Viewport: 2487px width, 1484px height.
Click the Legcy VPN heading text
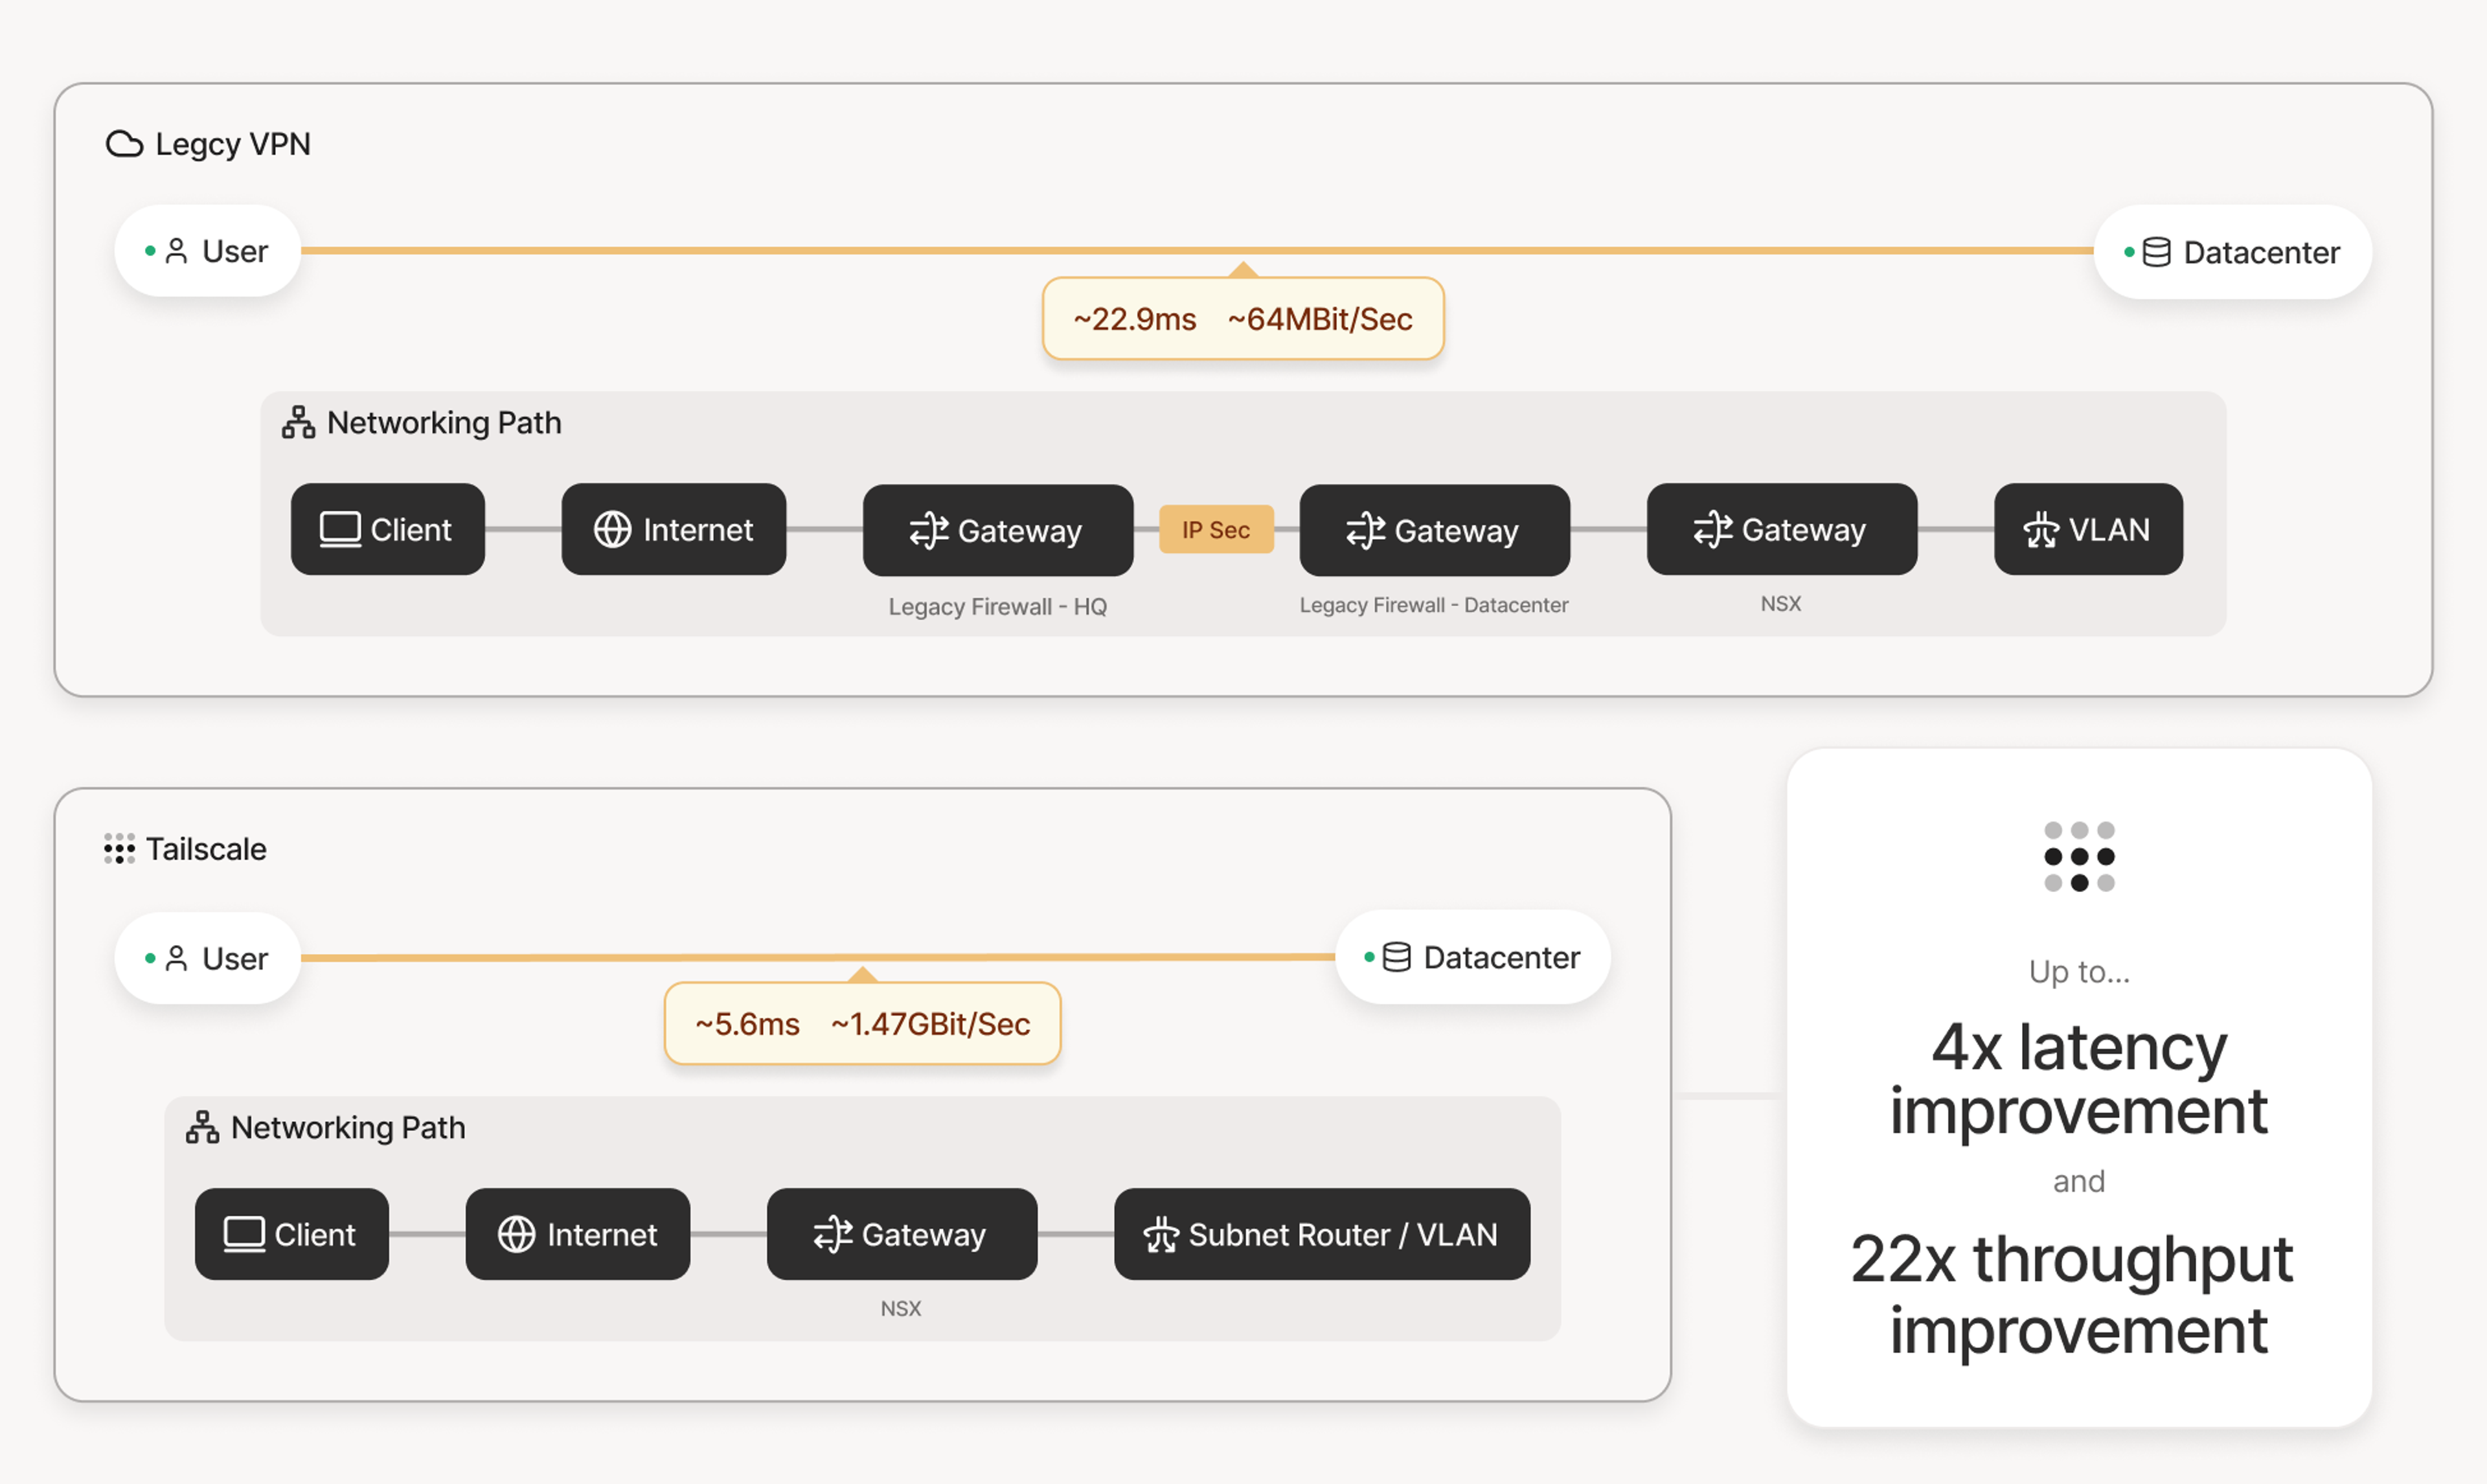click(x=233, y=144)
